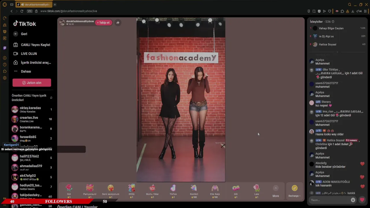Open crearlex.live suggested channel
Viewport: 370px width, 208px height.
point(32,119)
